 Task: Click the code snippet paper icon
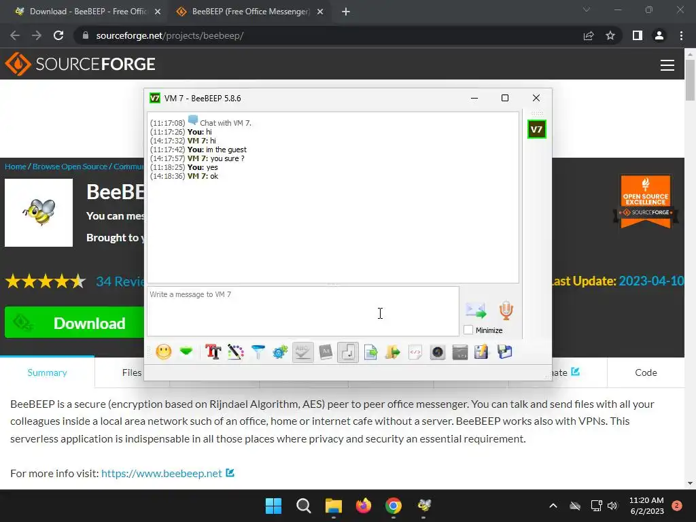pos(415,353)
